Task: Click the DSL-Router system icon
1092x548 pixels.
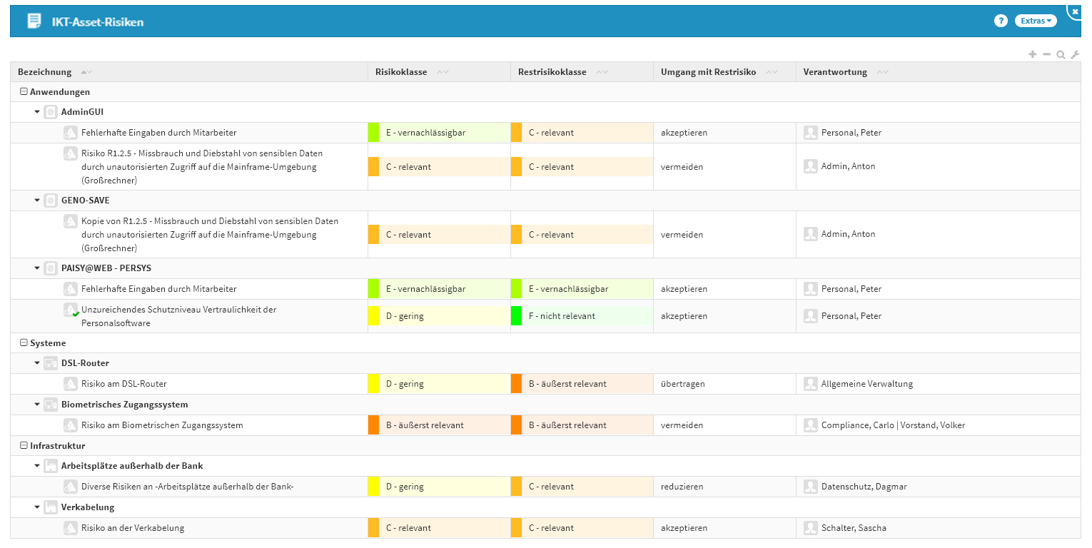Action: tap(50, 363)
